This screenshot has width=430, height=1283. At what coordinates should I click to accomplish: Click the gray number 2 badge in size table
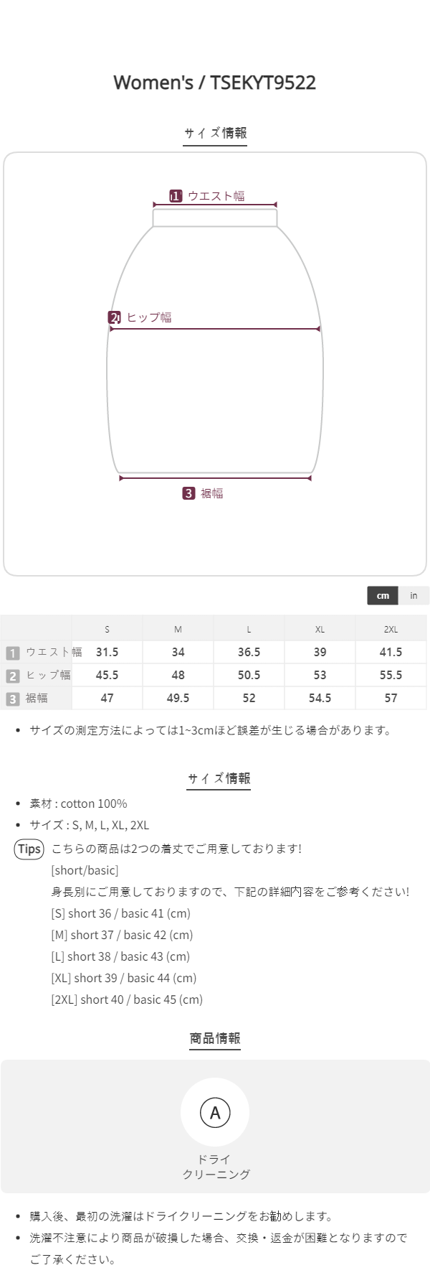12,676
